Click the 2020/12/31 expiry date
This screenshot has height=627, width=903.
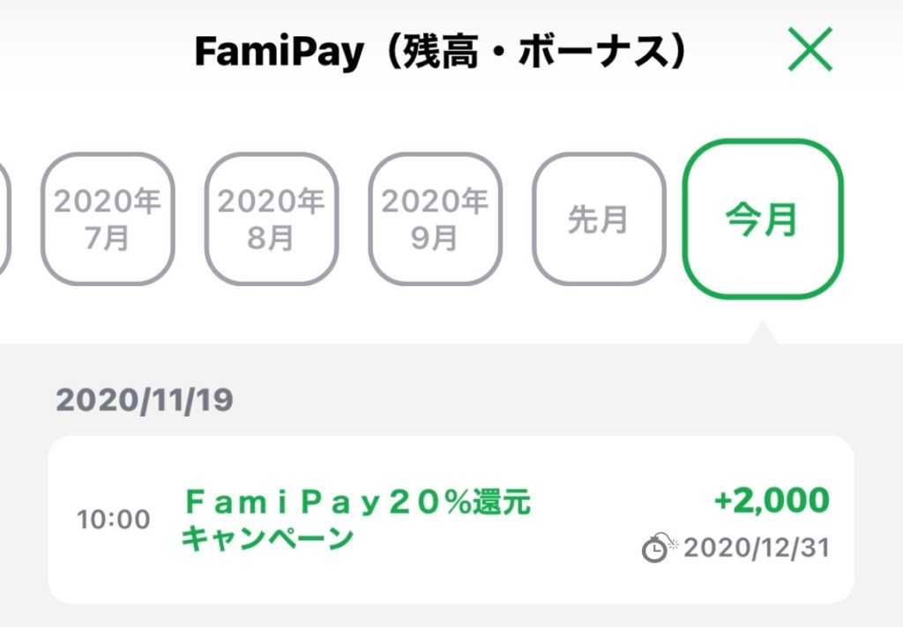coord(757,548)
